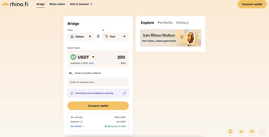Open the Join Rhino Nation banner
The image size is (269, 137).
(170, 38)
